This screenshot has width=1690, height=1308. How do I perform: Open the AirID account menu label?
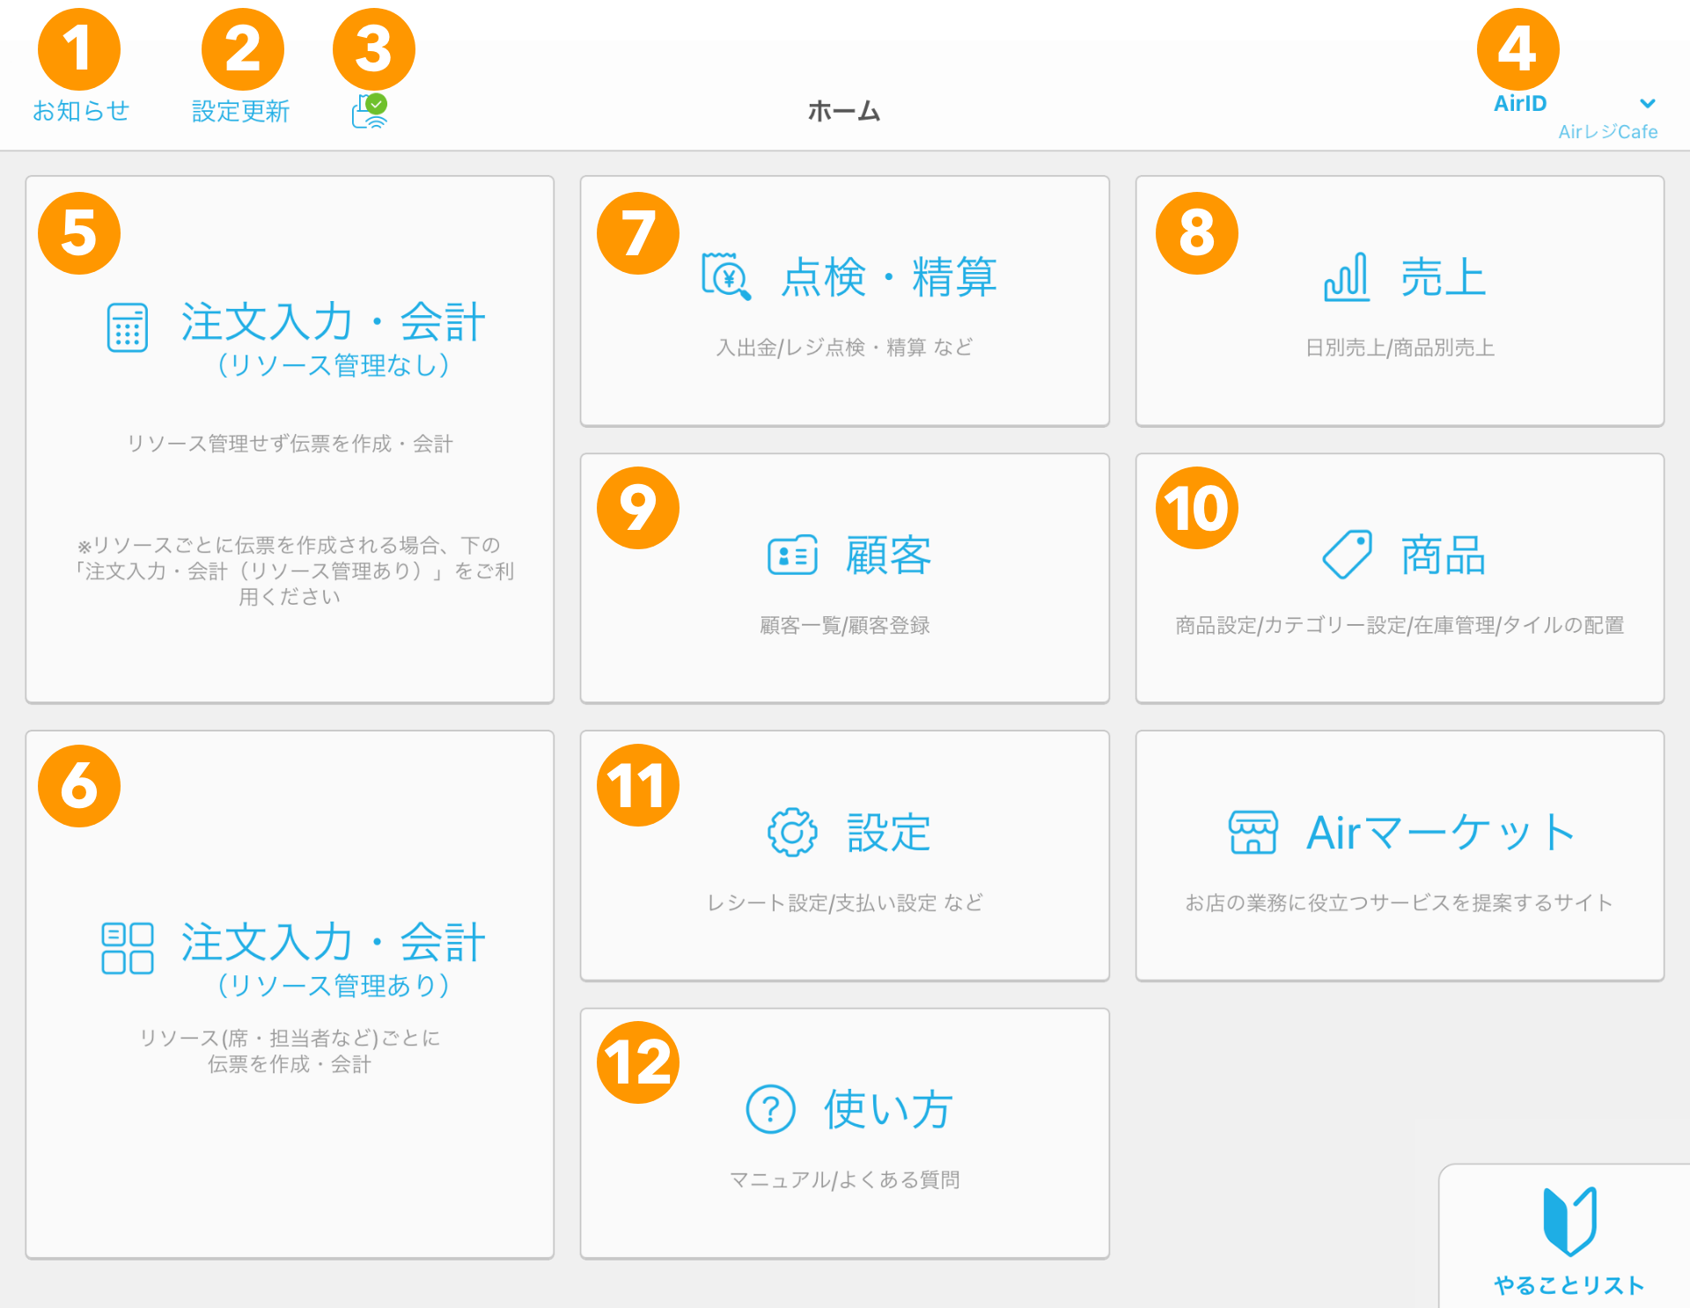1520,103
